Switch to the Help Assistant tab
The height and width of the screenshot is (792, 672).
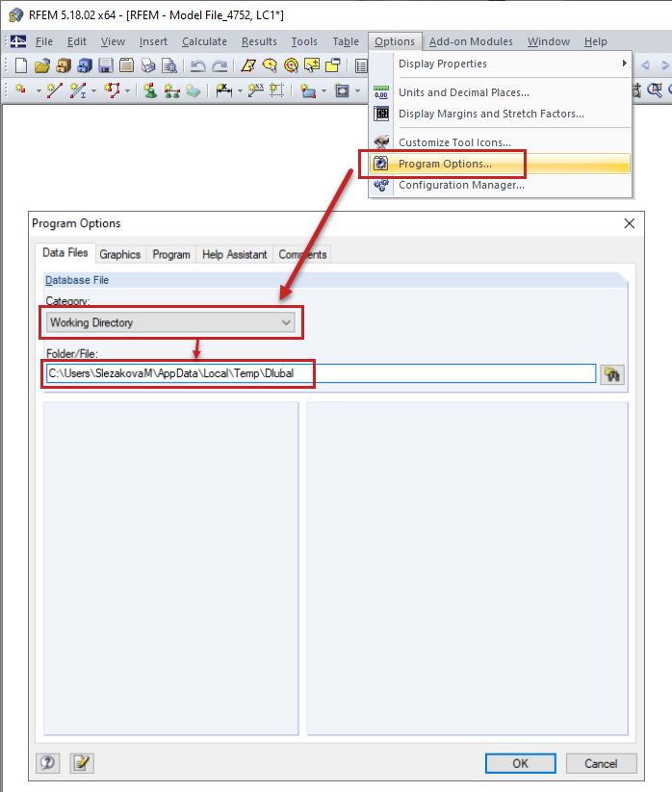(235, 254)
